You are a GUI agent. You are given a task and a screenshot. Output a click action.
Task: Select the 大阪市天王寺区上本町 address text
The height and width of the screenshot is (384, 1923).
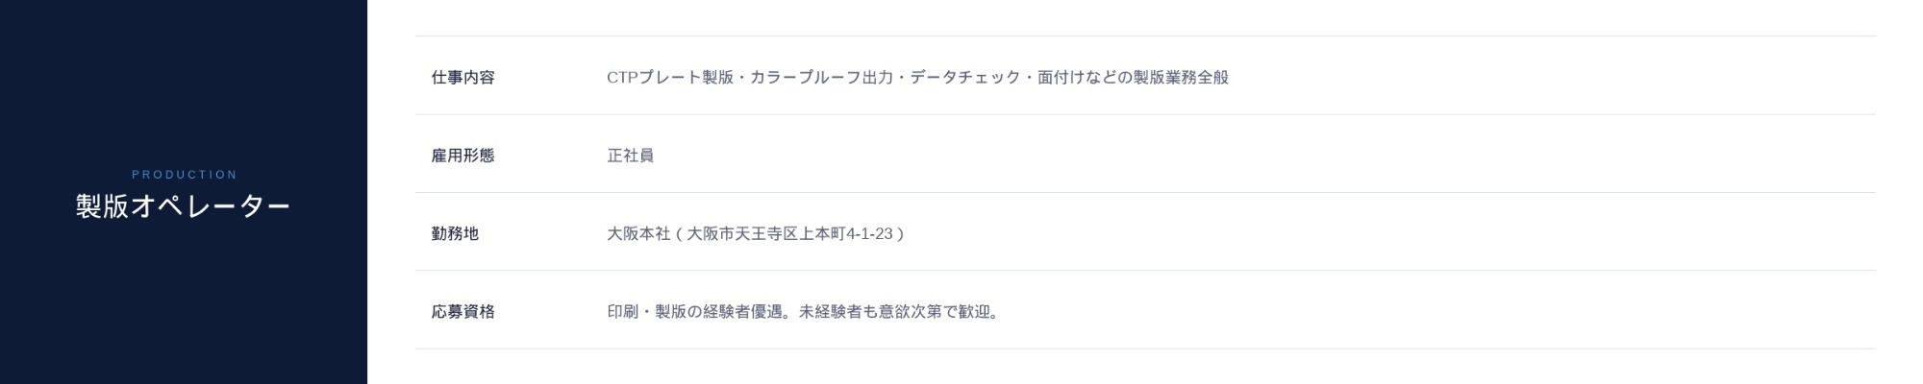click(766, 233)
